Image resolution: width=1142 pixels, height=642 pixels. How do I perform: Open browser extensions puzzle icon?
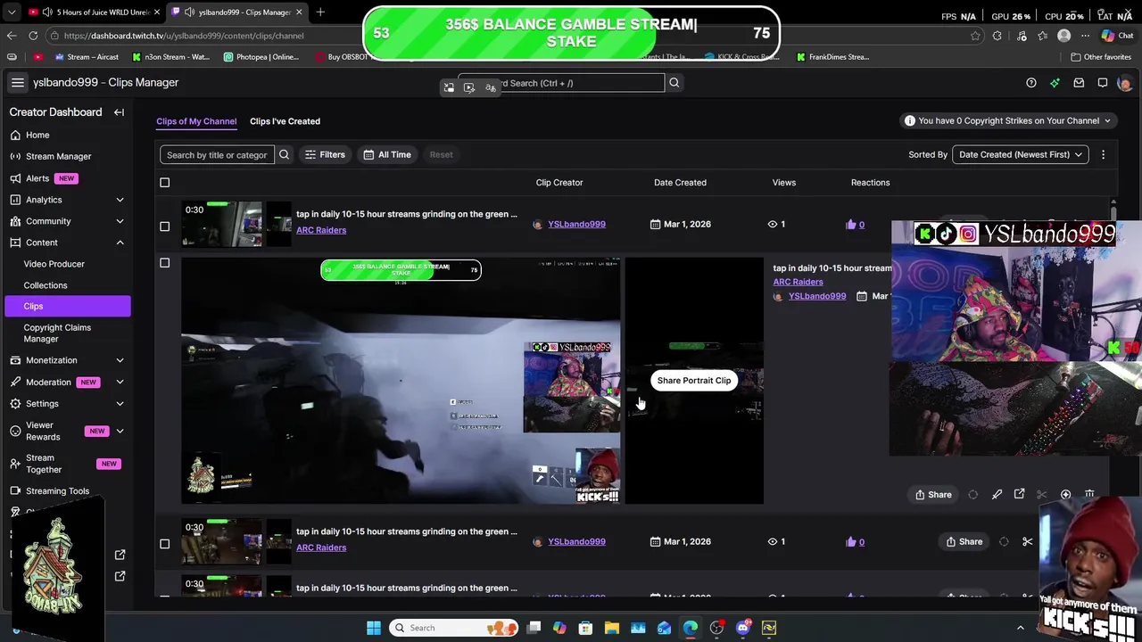pos(997,36)
